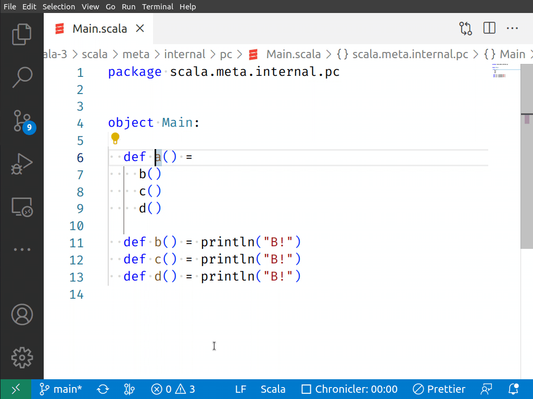Open notifications bell icon
This screenshot has width=533, height=399.
tap(514, 389)
